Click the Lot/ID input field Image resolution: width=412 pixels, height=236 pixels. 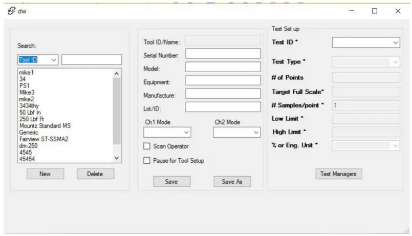(x=223, y=106)
